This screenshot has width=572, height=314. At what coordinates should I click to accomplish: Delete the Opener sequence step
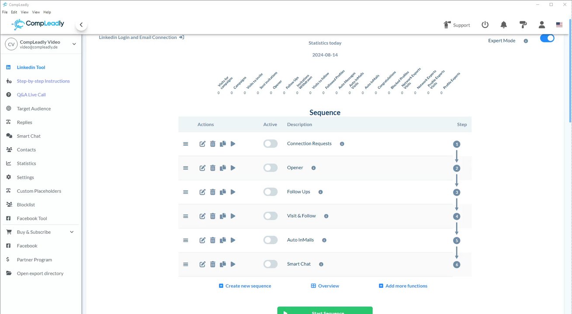point(213,168)
